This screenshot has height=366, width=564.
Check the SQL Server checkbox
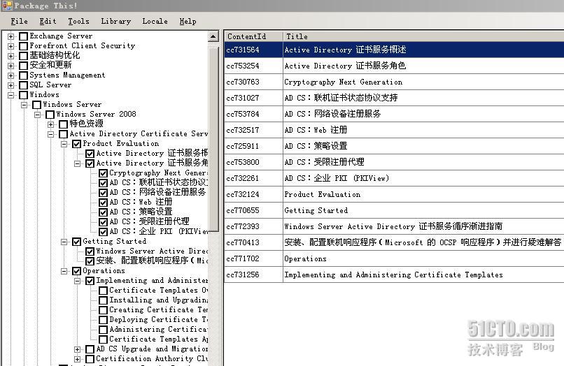[x=24, y=85]
